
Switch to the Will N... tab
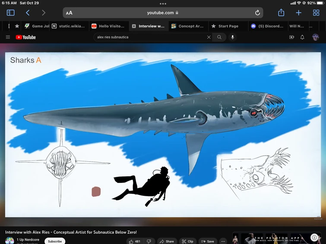point(297,26)
